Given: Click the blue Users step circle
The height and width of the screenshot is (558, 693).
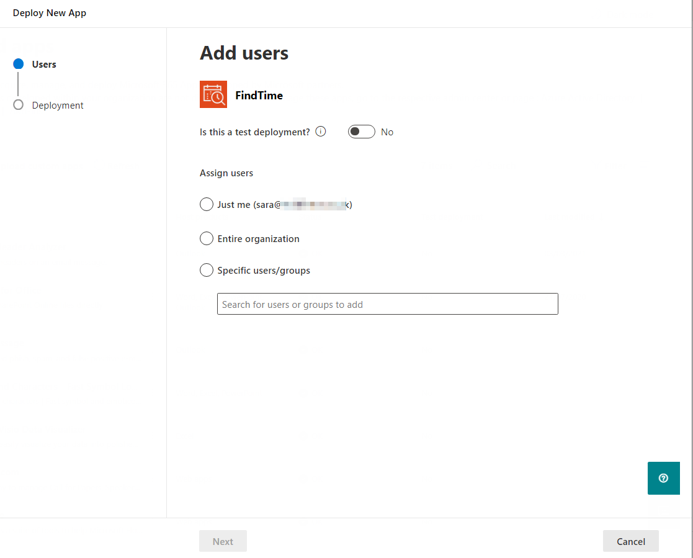Looking at the screenshot, I should 19,64.
